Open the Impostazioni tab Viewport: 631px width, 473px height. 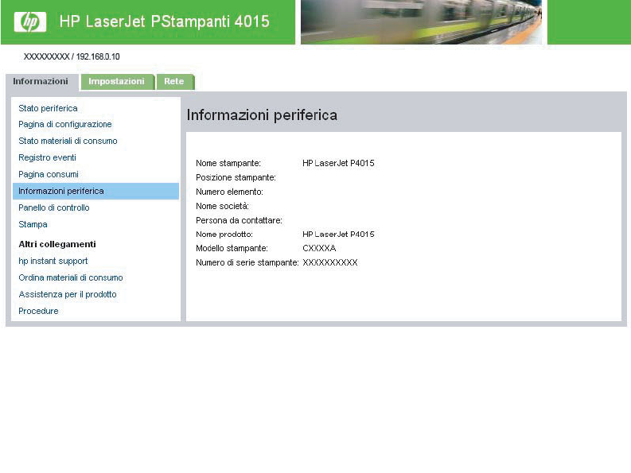[117, 82]
